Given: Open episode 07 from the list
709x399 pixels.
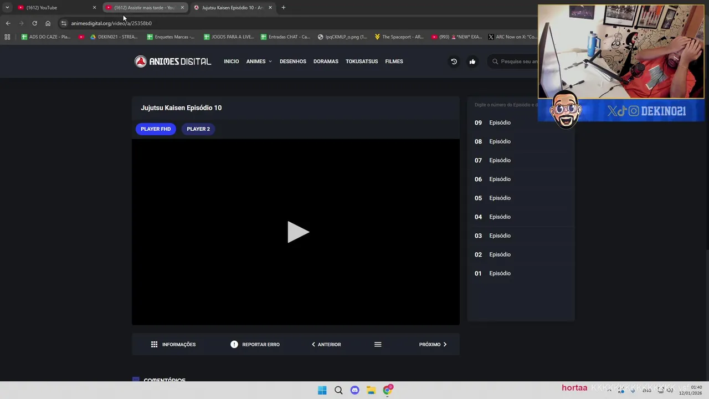Looking at the screenshot, I should click(x=521, y=160).
